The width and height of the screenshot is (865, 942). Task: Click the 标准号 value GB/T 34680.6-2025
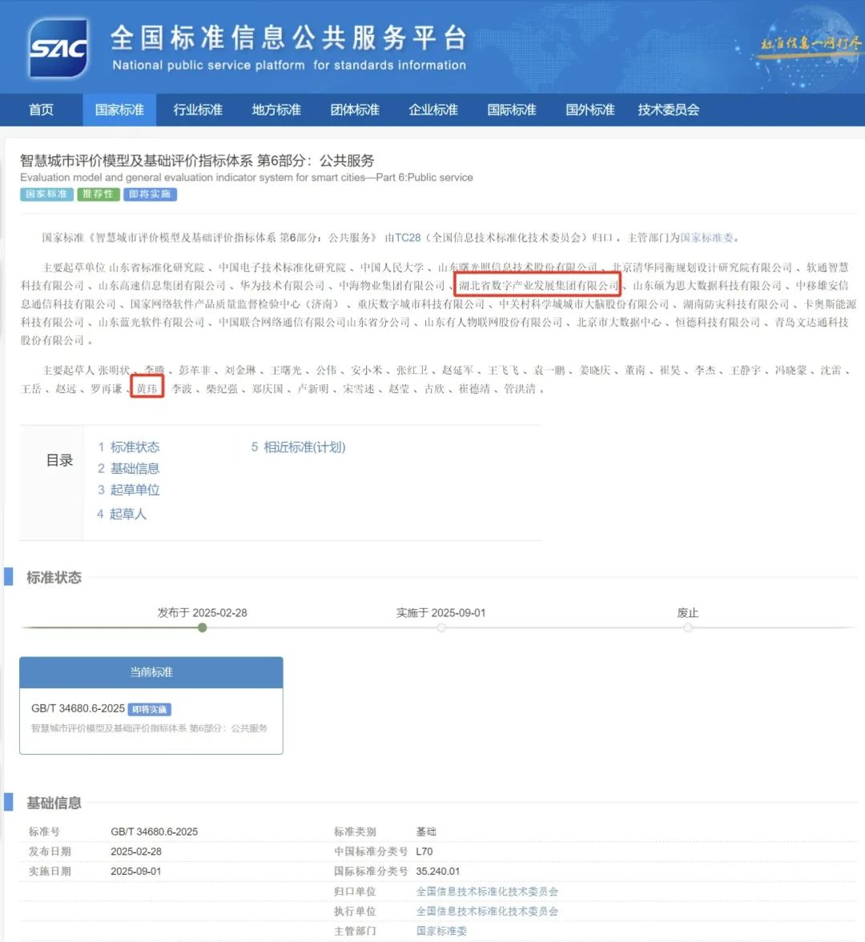point(155,832)
